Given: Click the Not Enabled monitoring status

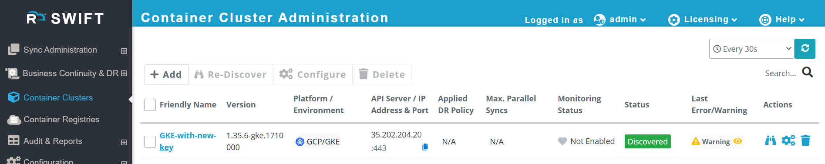Looking at the screenshot, I should [x=586, y=141].
